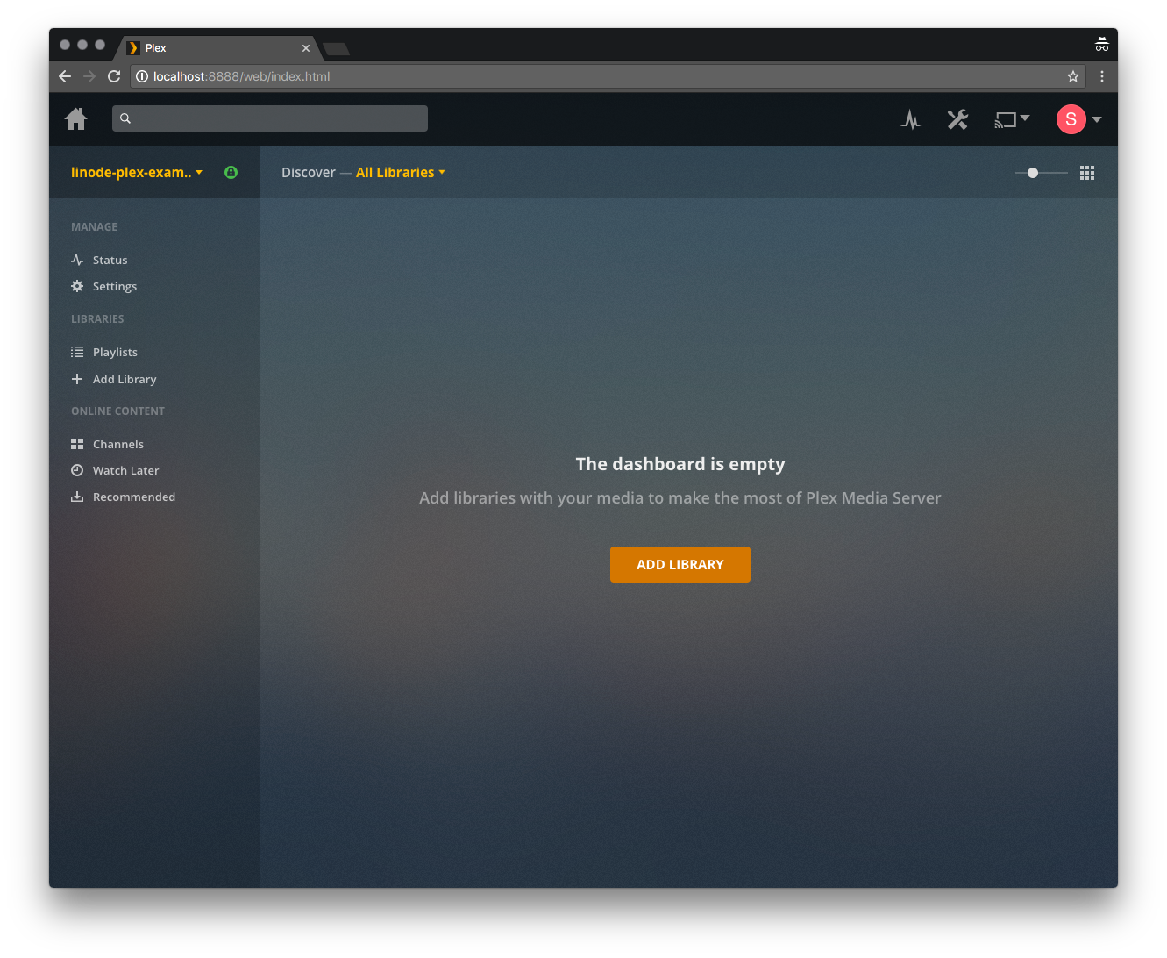Screen dimensions: 1167x958
Task: Expand the linode-plex-exam server dropdown
Action: click(137, 173)
